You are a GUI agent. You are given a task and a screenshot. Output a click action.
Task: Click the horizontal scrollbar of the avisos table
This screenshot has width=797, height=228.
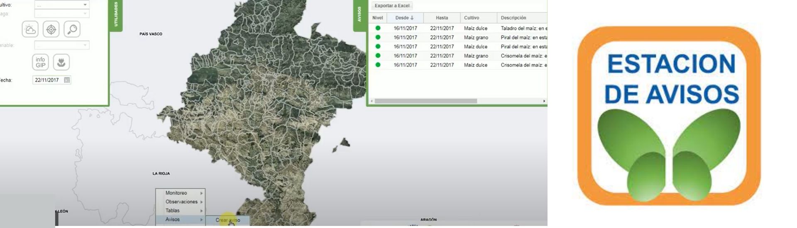[x=425, y=101]
